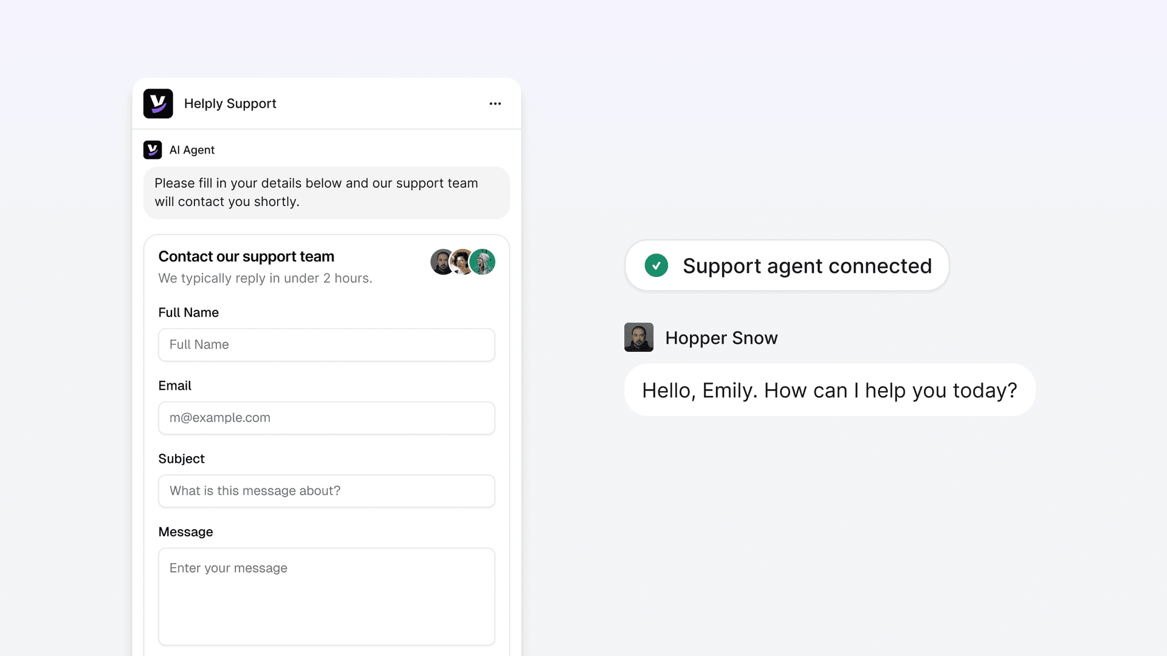
Task: Click the AI Agent message bubble
Action: 326,193
